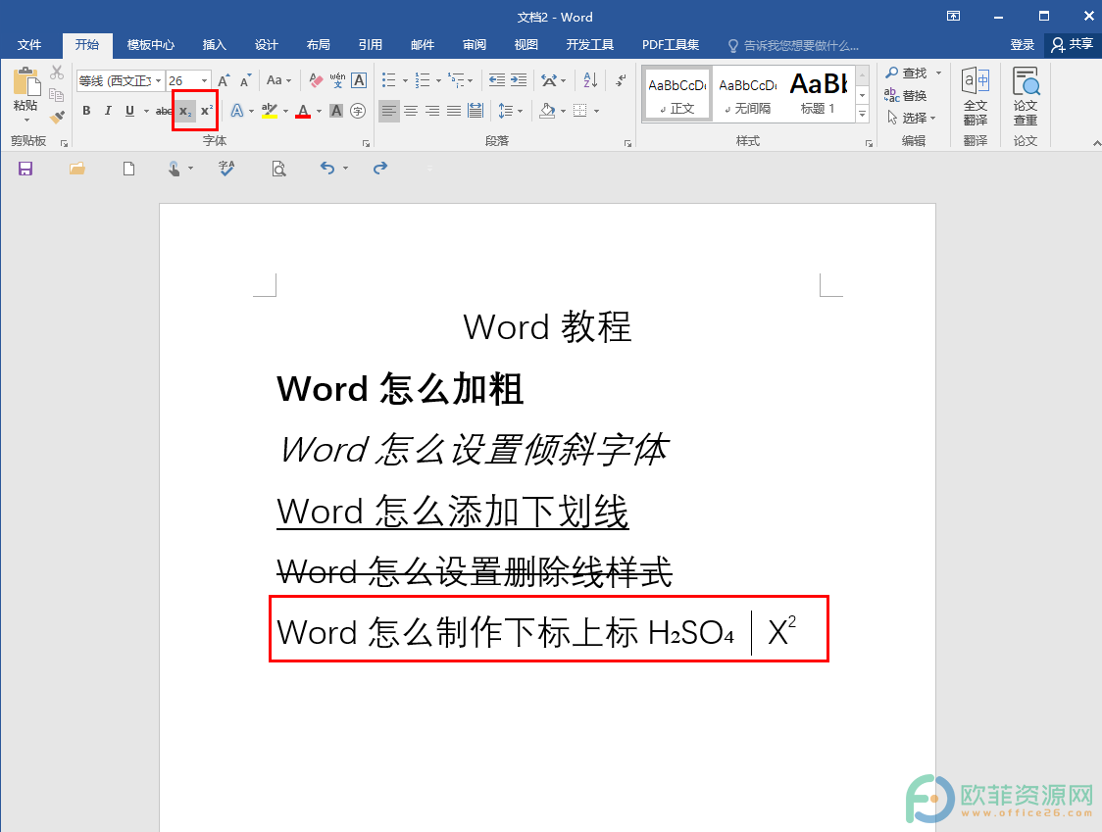Apply the enclosed character (字) icon
1102x832 pixels.
tap(358, 111)
